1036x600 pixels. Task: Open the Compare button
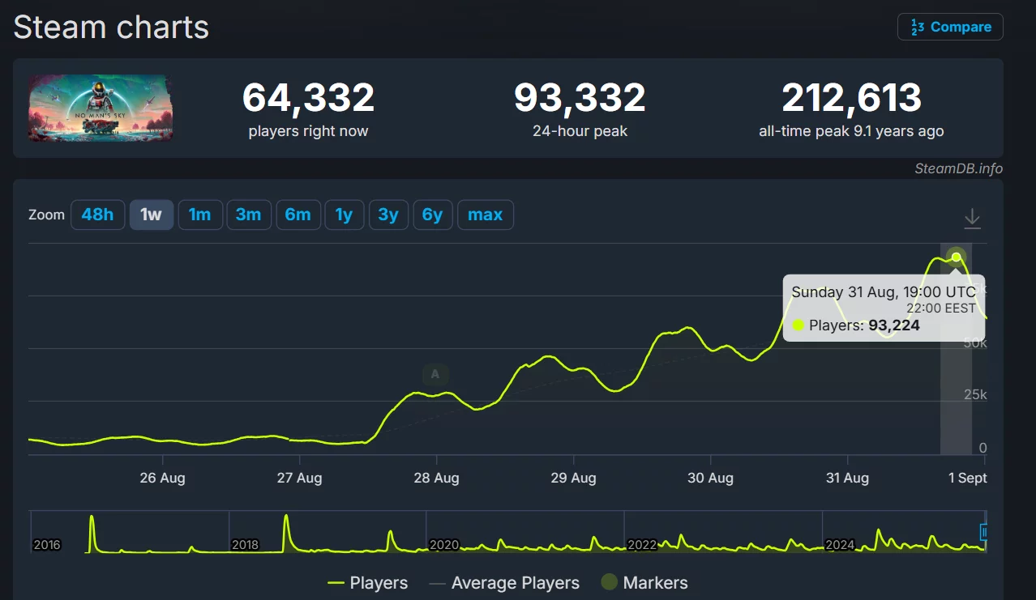click(950, 27)
